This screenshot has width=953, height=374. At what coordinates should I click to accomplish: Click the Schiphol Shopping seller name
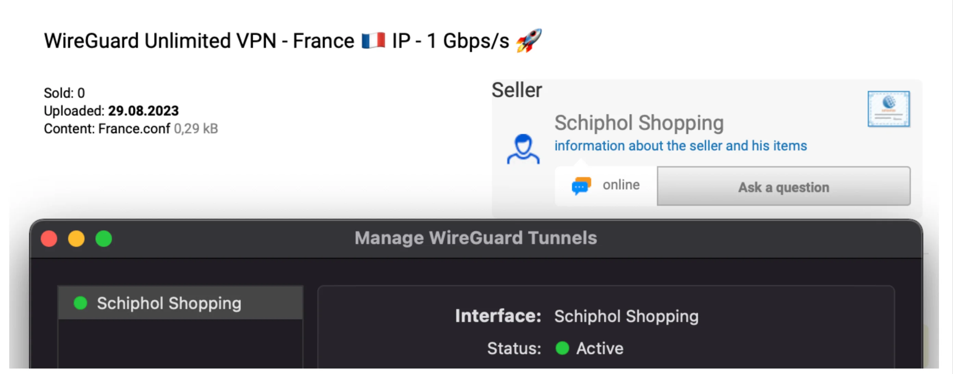(638, 123)
